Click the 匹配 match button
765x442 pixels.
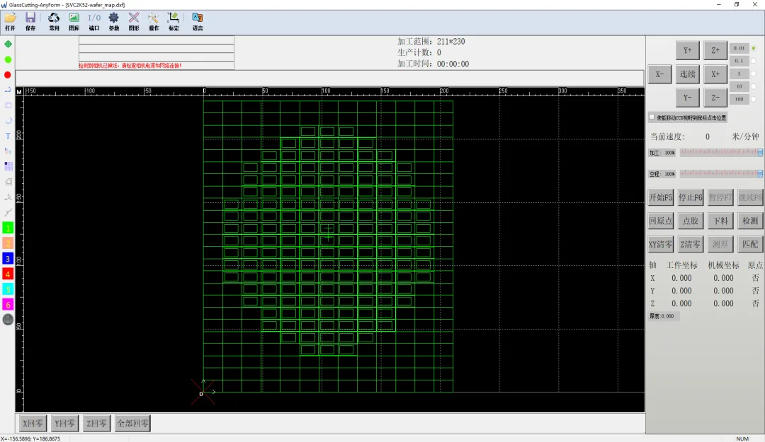(x=750, y=244)
